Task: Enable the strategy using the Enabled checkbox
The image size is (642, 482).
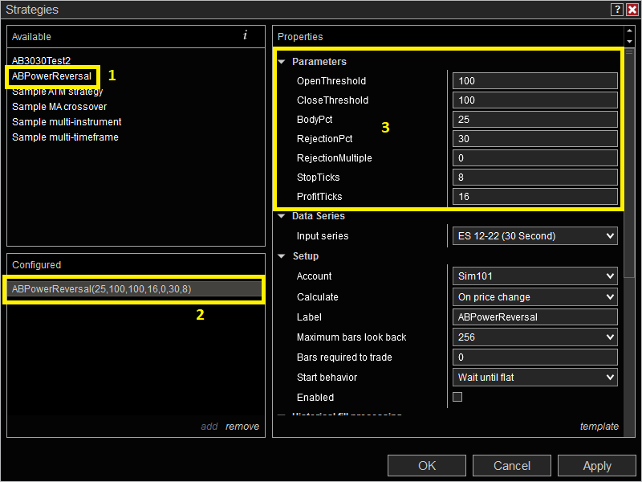Action: (458, 396)
